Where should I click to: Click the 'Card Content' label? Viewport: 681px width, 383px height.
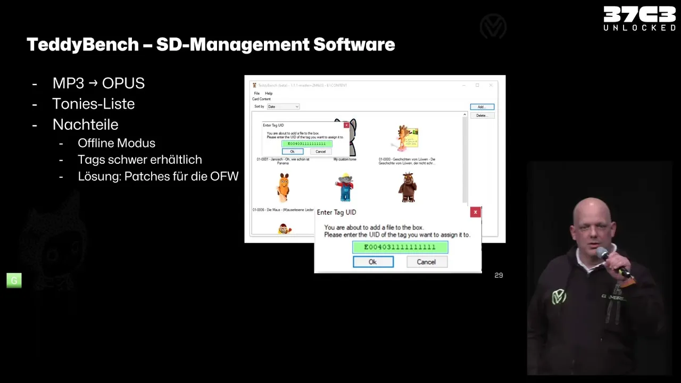pyautogui.click(x=261, y=99)
